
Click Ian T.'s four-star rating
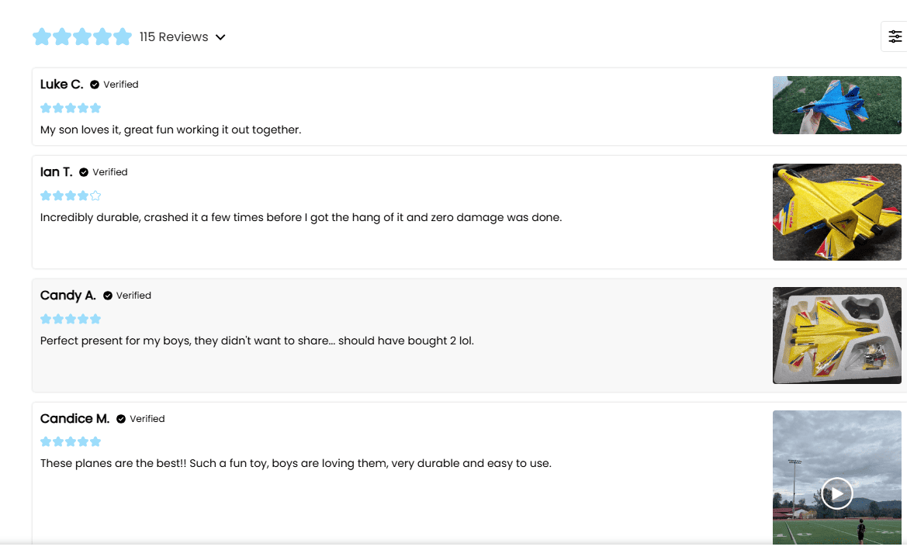click(x=71, y=195)
